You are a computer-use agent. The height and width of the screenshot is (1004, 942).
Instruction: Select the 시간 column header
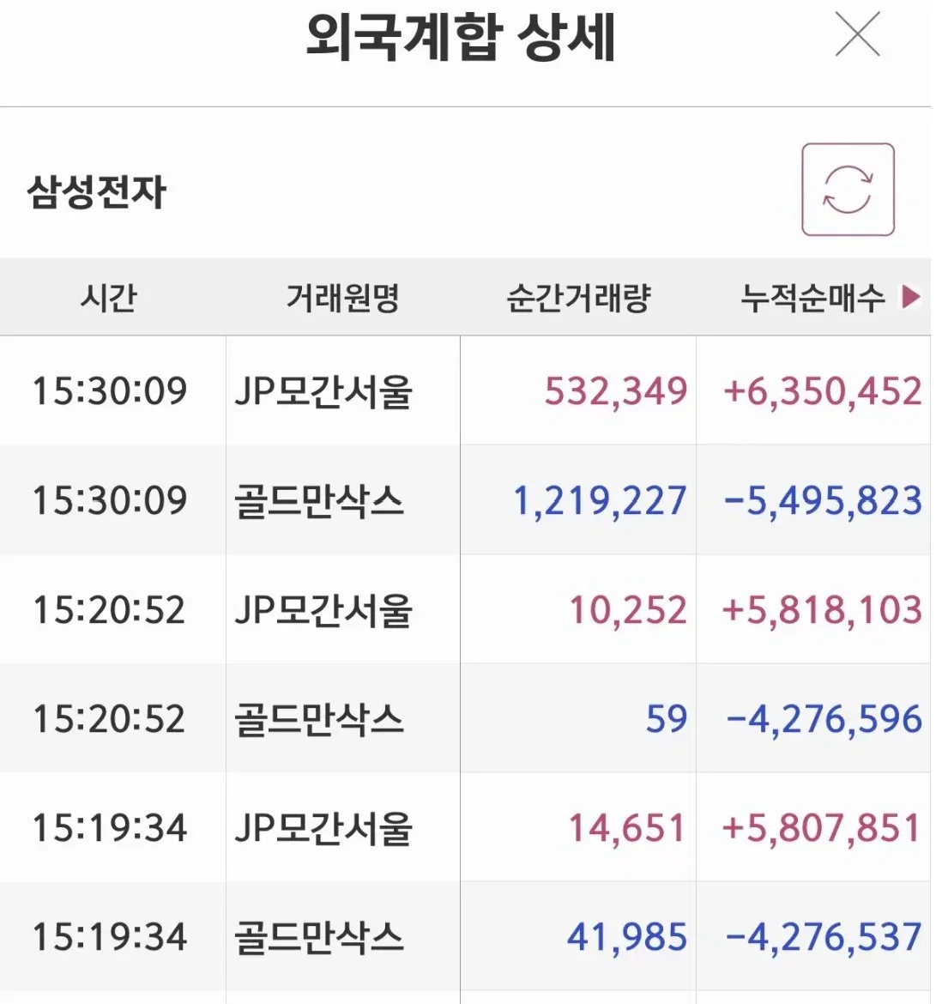point(109,297)
